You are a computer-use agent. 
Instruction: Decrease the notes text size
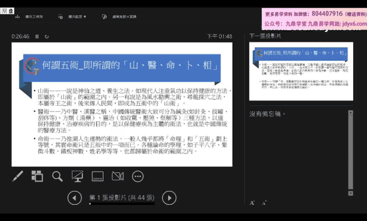click(x=264, y=203)
